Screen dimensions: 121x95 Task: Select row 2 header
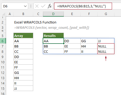pyautogui.click(x=3, y=22)
